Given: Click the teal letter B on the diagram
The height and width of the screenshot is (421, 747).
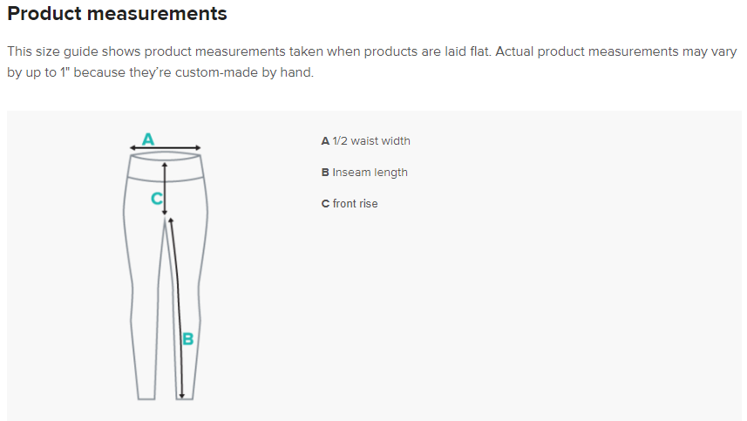Looking at the screenshot, I should click(187, 338).
